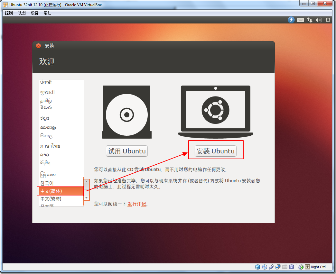The height and width of the screenshot is (274, 336).
Task: Select 한국어 in the language list
Action: (x=61, y=183)
